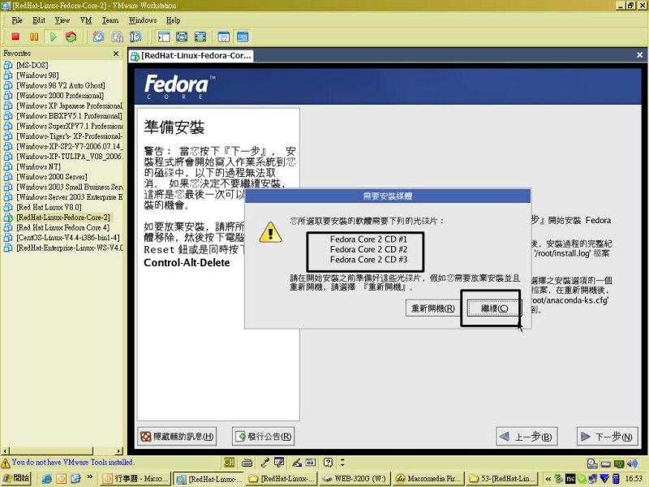Image resolution: width=649 pixels, height=487 pixels.
Task: Click the red Power Off toolbar icon
Action: click(15, 37)
